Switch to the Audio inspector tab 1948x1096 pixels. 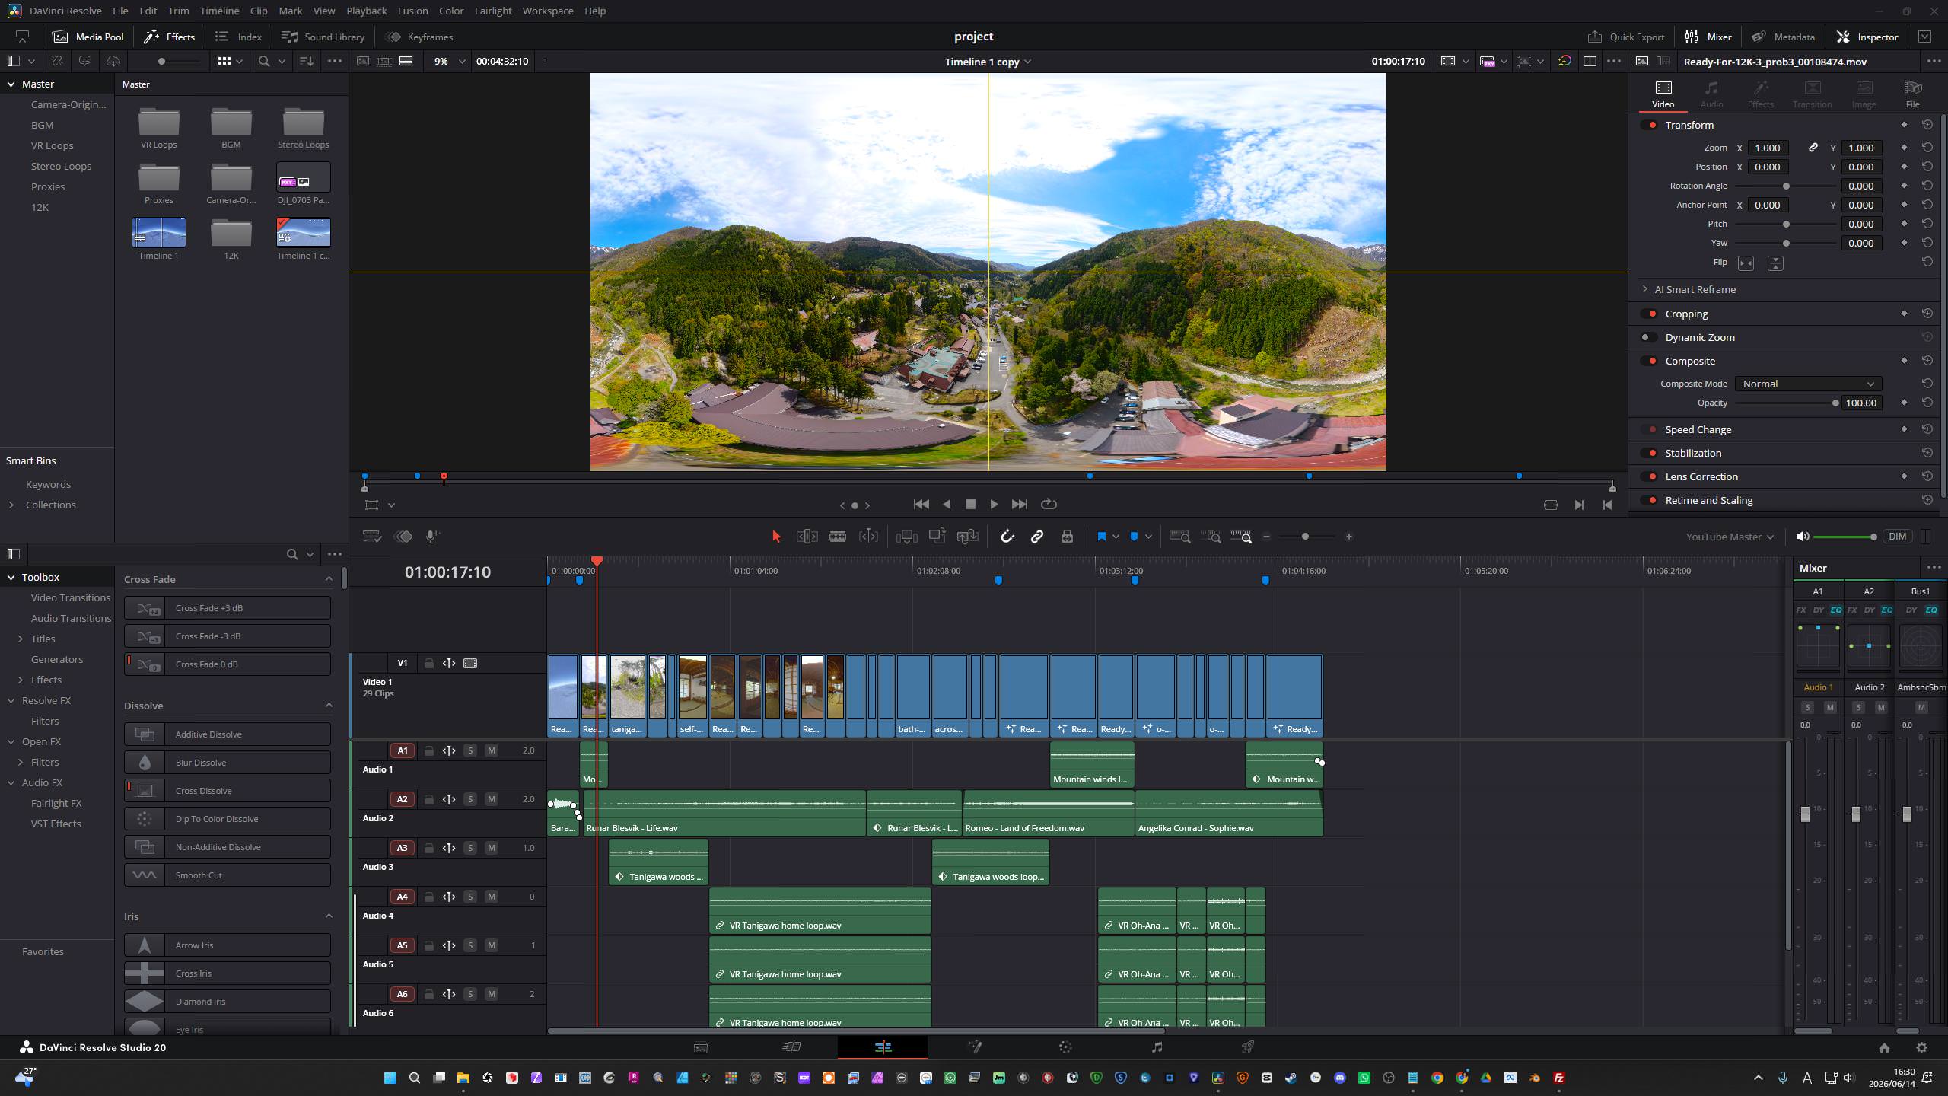click(1711, 94)
